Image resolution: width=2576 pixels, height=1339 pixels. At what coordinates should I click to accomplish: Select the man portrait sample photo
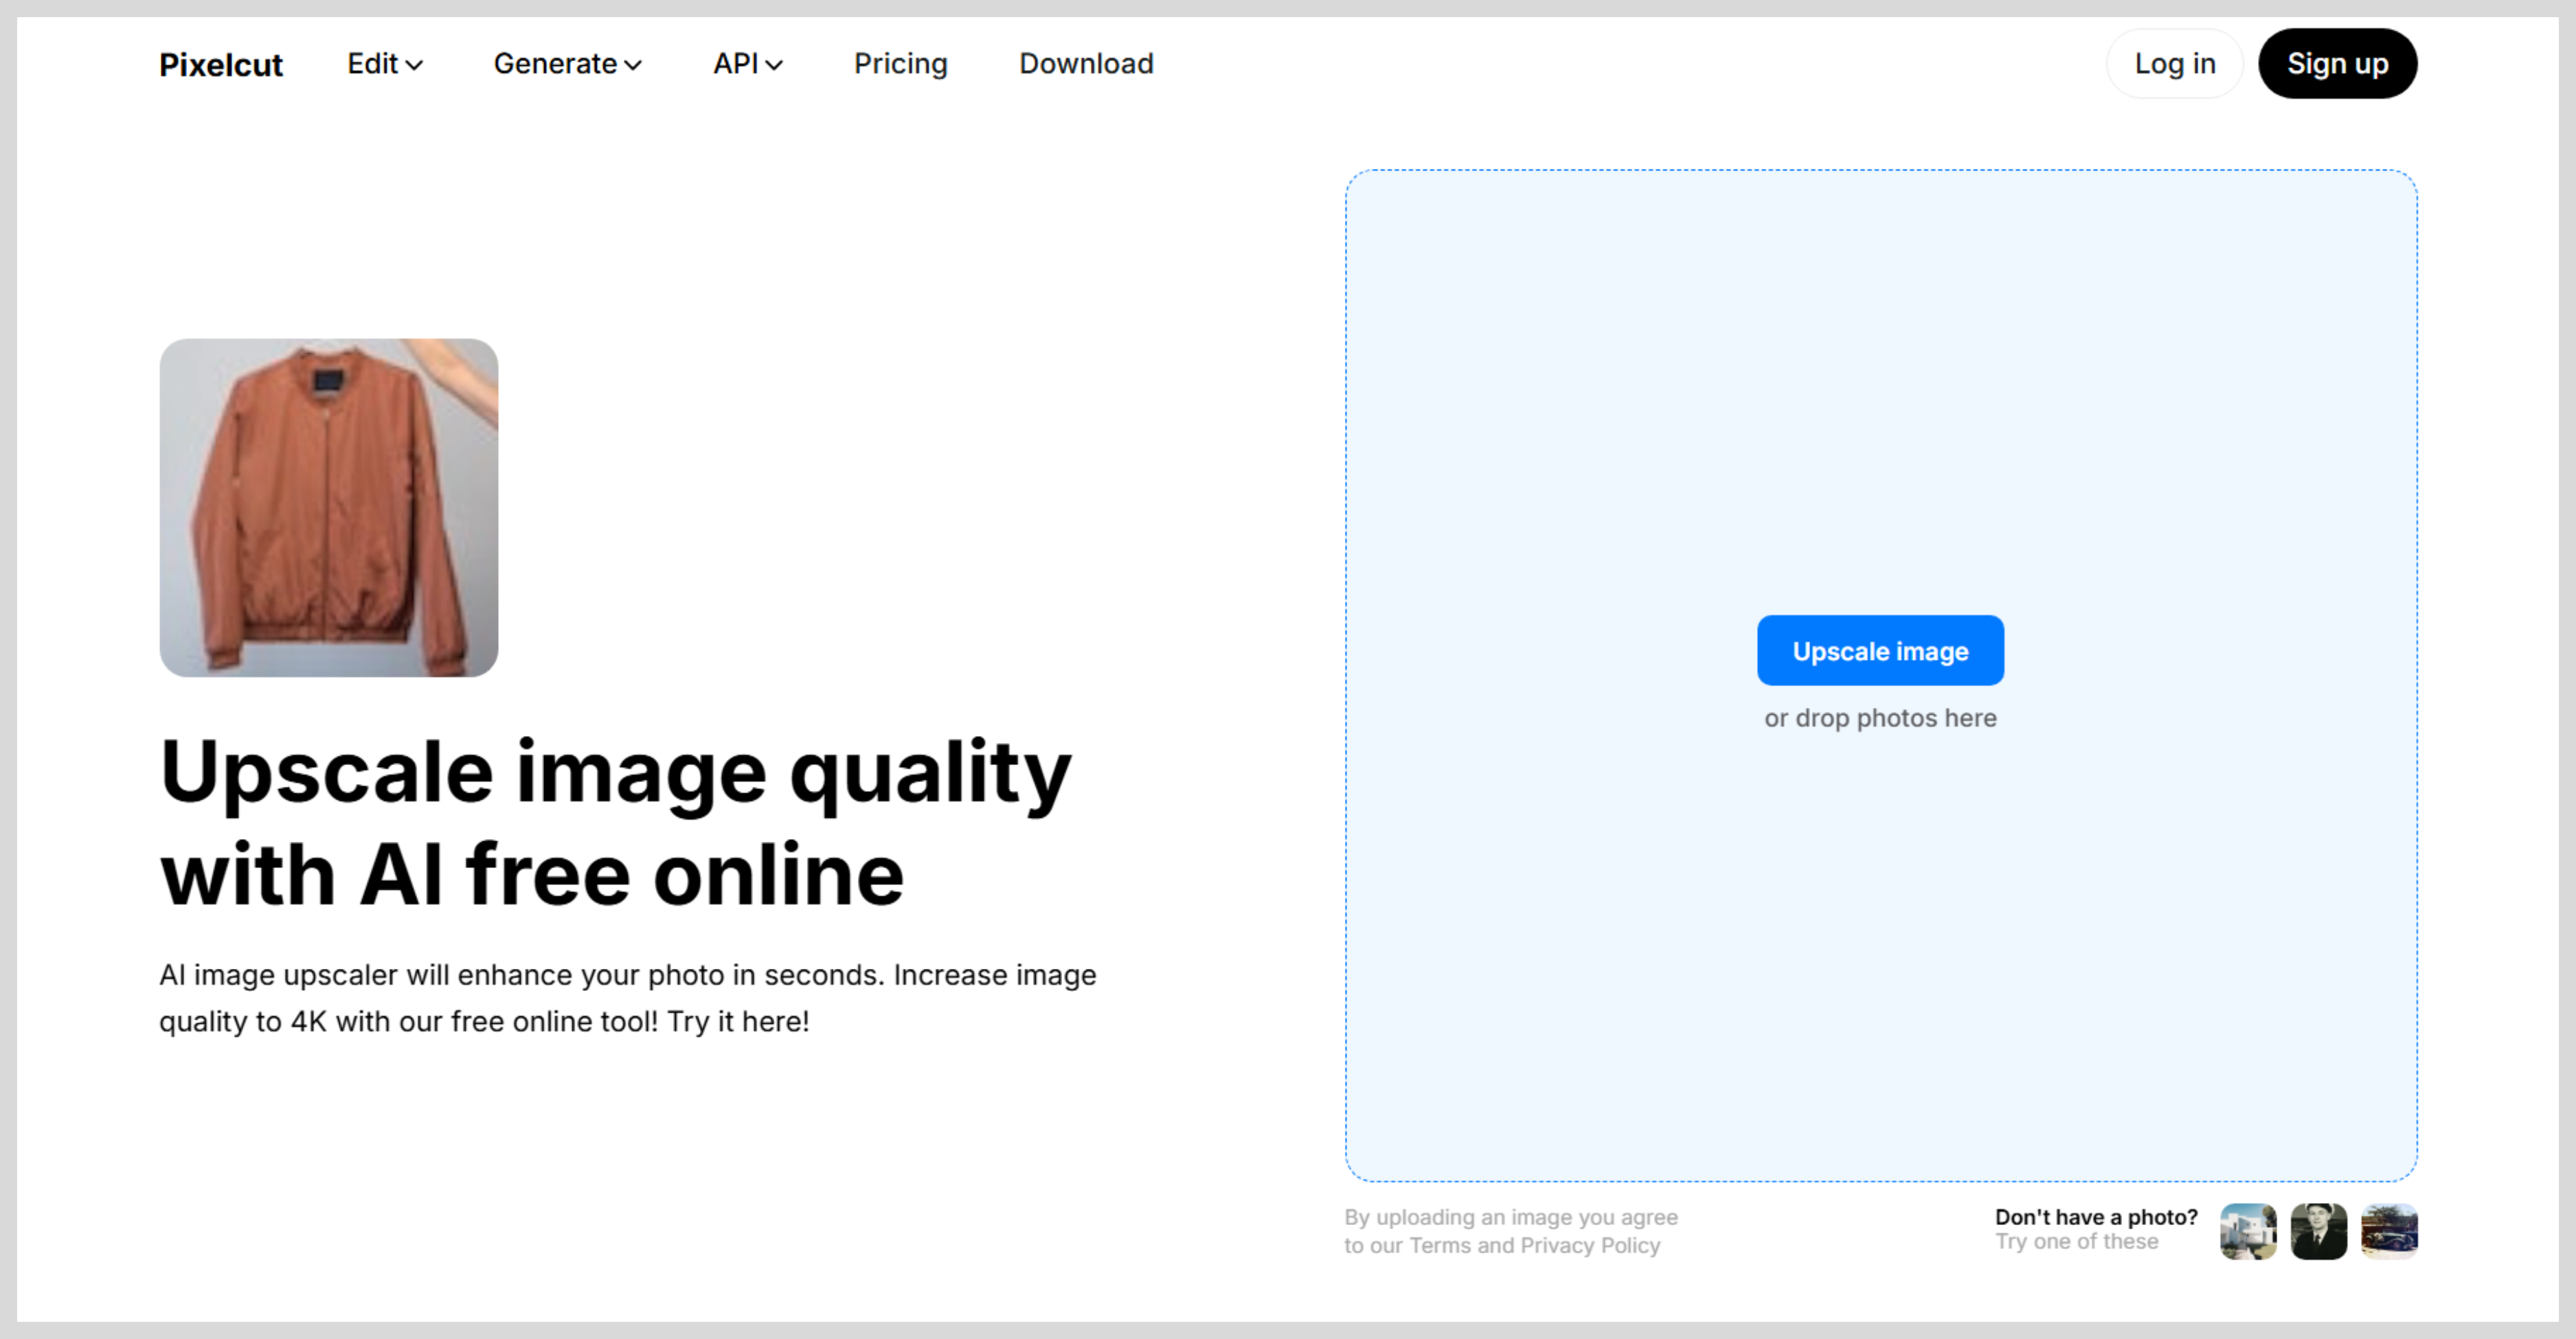(2318, 1231)
